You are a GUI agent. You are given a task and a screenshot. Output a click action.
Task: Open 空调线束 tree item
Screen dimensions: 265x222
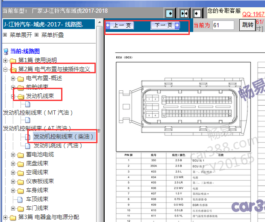coord(37,172)
